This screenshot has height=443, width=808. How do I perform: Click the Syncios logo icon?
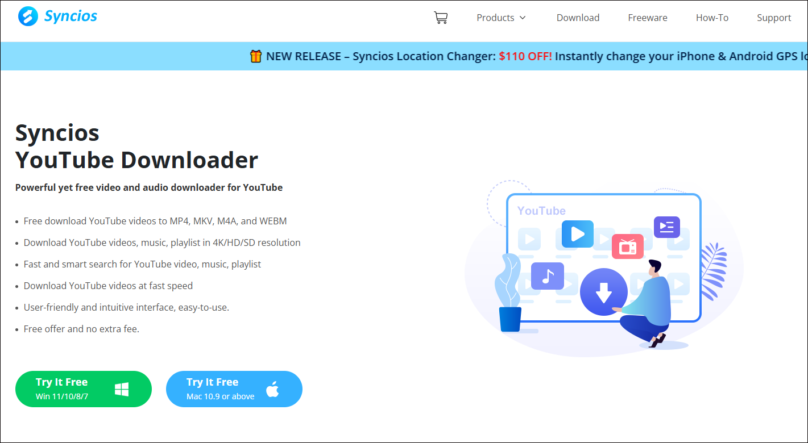click(x=28, y=16)
